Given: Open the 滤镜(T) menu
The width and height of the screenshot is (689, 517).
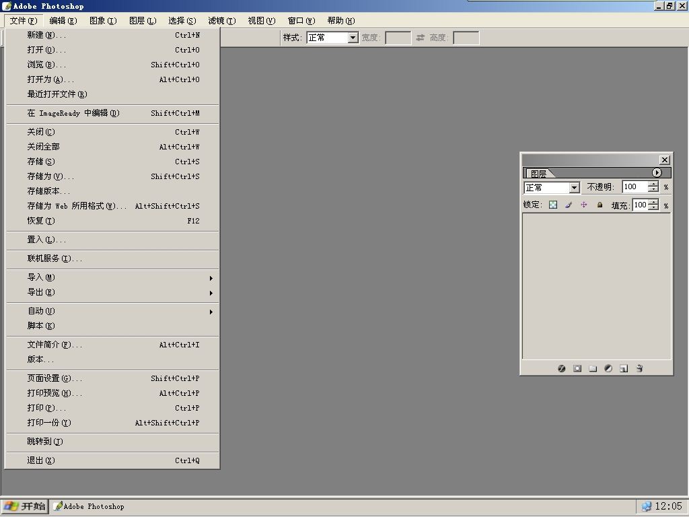Looking at the screenshot, I should (x=222, y=21).
